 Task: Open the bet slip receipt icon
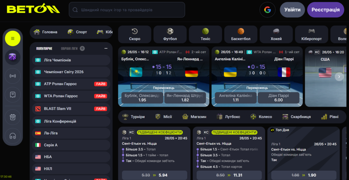(x=13, y=95)
